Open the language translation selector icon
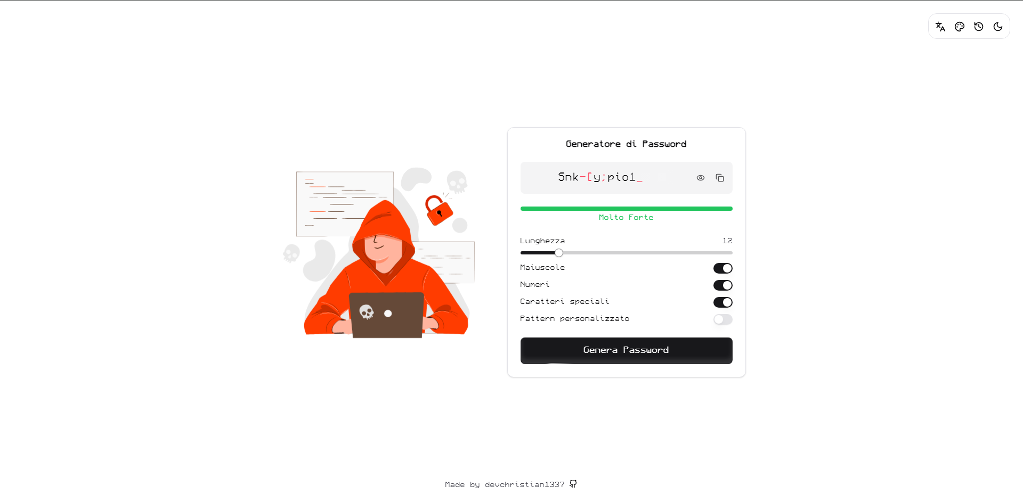Screen dimensions: 1023x503 point(940,27)
